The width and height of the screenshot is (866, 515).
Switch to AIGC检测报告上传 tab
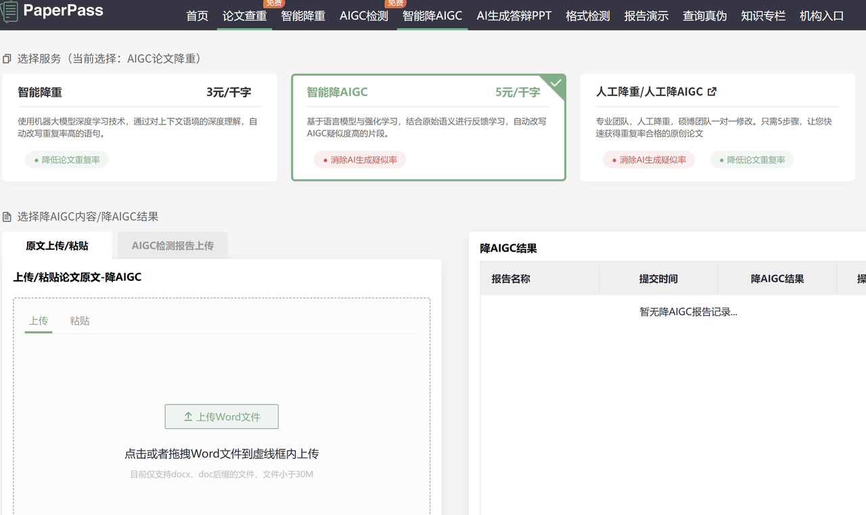pyautogui.click(x=173, y=246)
